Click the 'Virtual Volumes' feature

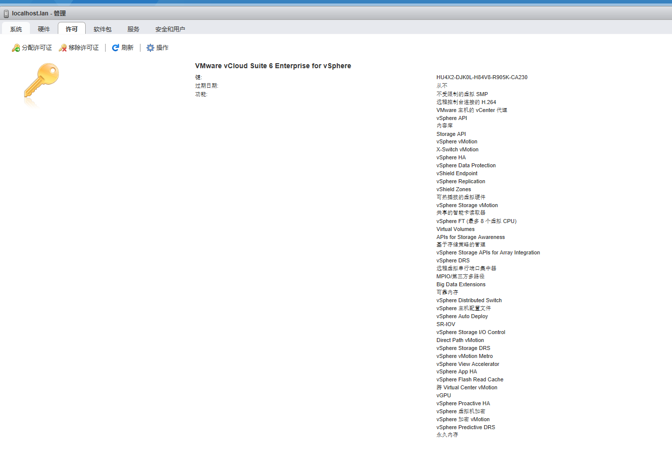pyautogui.click(x=455, y=229)
